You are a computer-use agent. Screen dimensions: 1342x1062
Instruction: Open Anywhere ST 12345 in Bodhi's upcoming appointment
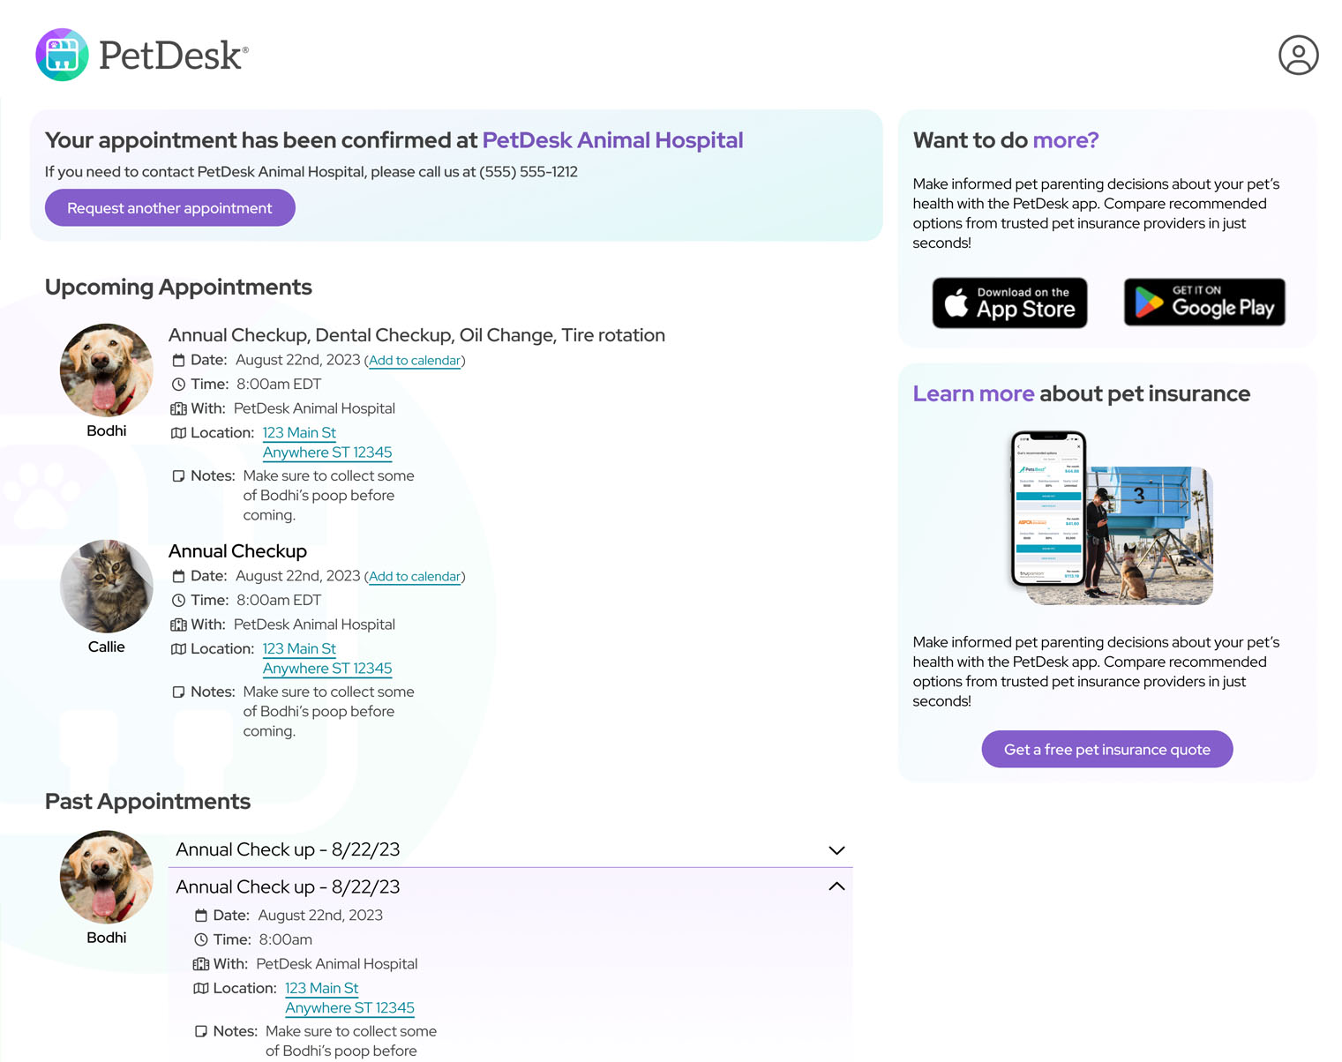click(327, 452)
